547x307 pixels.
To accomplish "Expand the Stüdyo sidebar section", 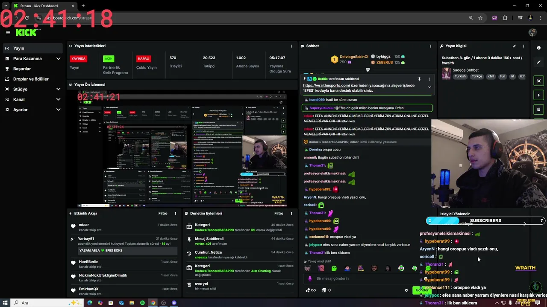I will tap(32, 89).
